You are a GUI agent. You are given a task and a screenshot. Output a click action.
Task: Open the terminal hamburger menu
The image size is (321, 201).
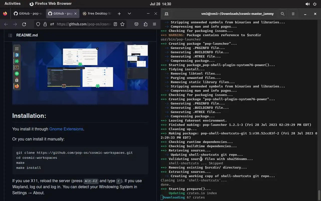[293, 14]
